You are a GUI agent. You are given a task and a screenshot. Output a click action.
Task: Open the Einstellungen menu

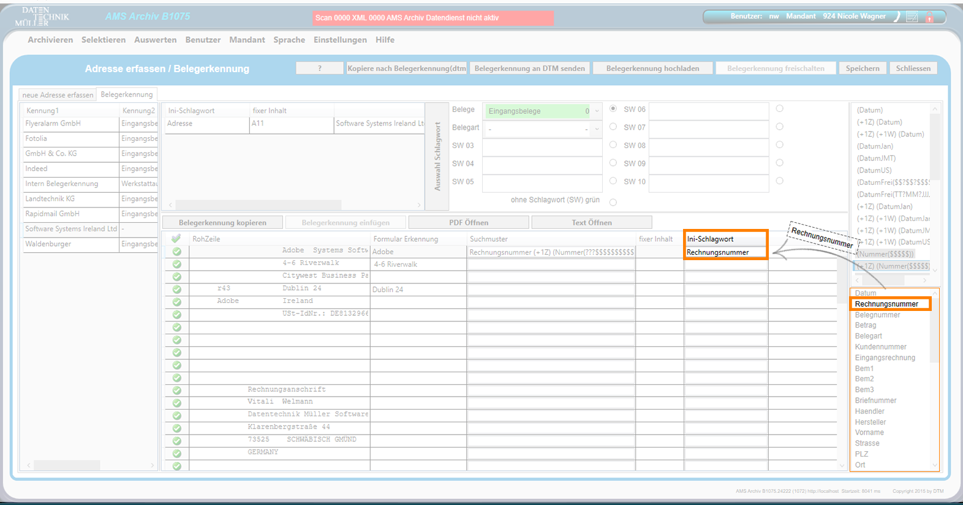[x=340, y=40]
